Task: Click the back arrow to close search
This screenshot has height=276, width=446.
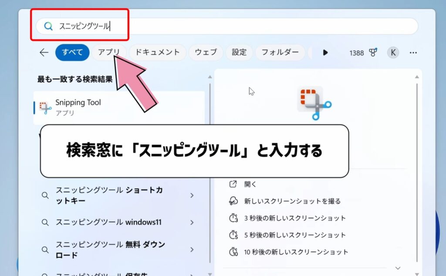Action: (43, 52)
